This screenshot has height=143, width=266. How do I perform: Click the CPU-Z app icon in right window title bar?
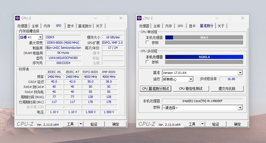click(139, 18)
